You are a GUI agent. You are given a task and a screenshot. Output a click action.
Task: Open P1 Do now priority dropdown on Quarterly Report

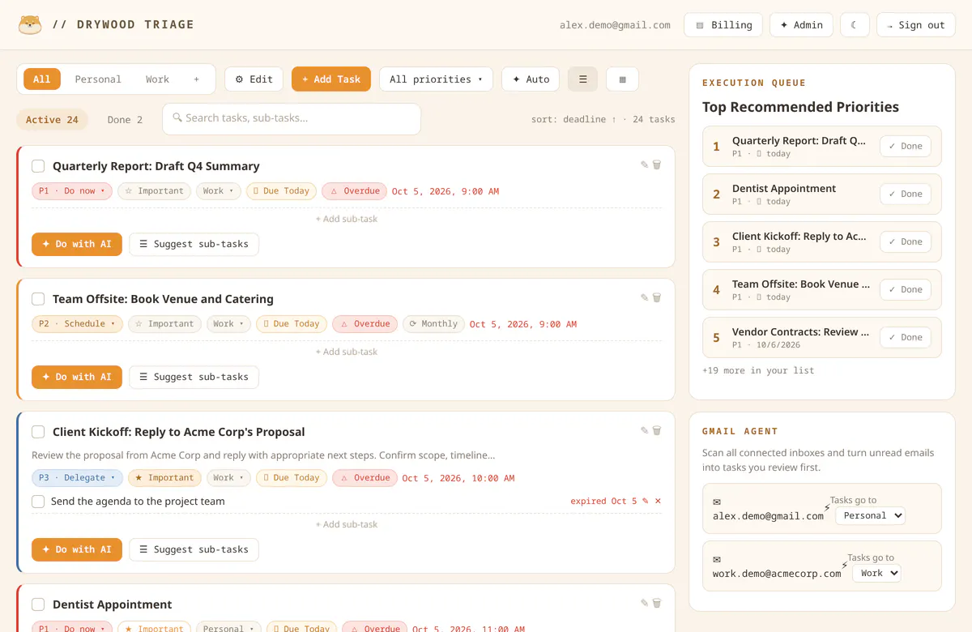click(x=71, y=191)
